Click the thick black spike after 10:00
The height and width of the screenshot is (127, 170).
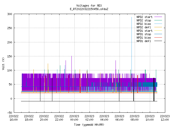coord(154,89)
